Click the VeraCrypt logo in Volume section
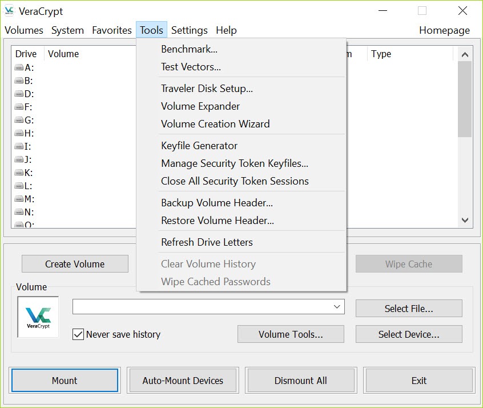Viewport: 483px width, 408px height. (38, 317)
